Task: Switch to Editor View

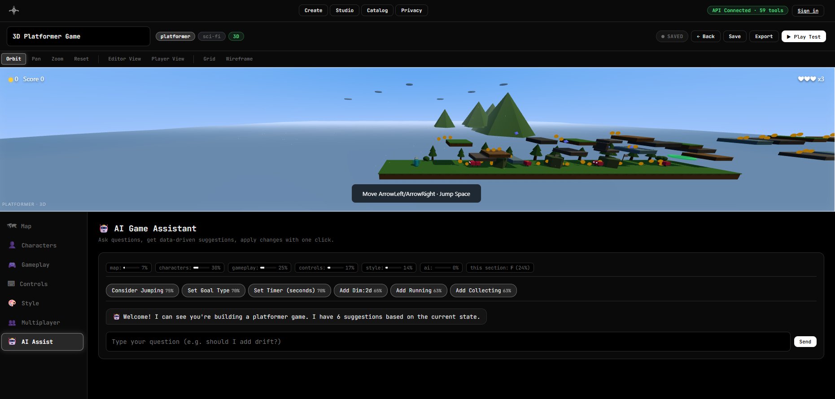Action: click(x=124, y=59)
